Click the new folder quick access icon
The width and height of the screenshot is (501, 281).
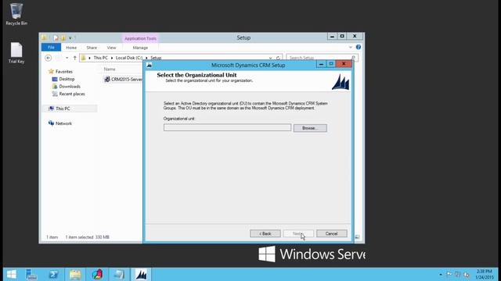point(63,38)
